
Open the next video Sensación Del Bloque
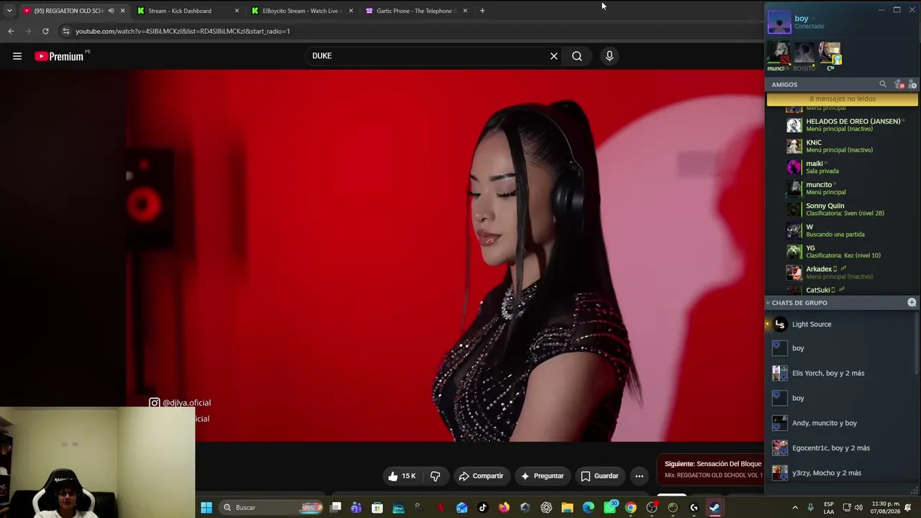(x=712, y=469)
